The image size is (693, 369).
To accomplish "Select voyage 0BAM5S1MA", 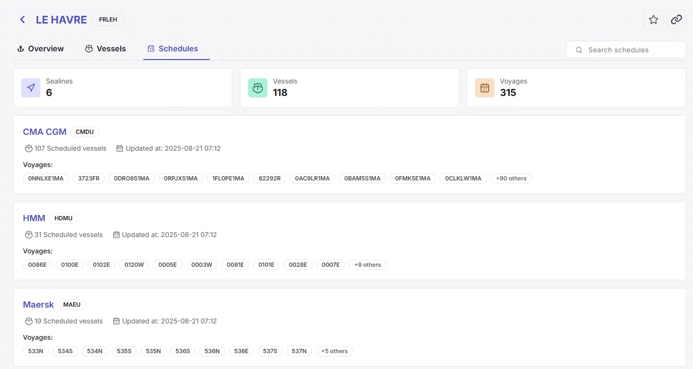I will (363, 179).
